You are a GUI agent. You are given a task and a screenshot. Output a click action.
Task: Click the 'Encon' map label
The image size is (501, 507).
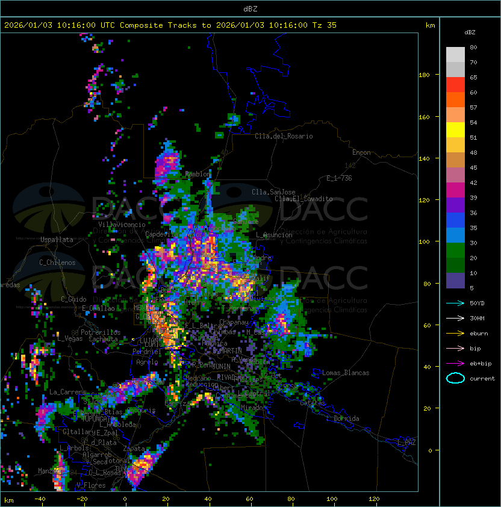[361, 152]
